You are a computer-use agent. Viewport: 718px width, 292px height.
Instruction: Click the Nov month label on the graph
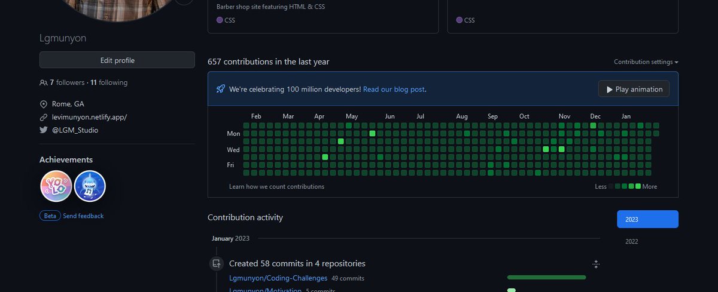coord(564,116)
